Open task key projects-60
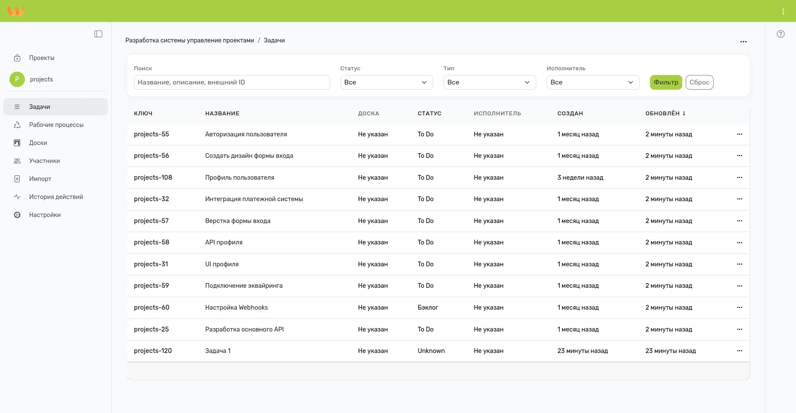Viewport: 796px width, 413px height. click(152, 307)
